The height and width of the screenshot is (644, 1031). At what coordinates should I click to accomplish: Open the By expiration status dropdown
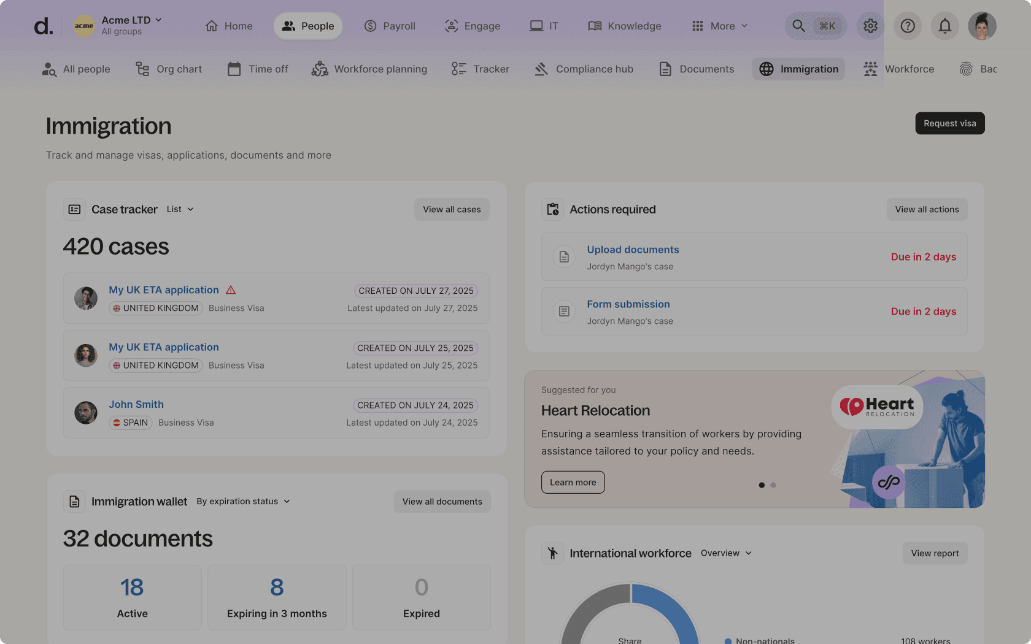243,502
